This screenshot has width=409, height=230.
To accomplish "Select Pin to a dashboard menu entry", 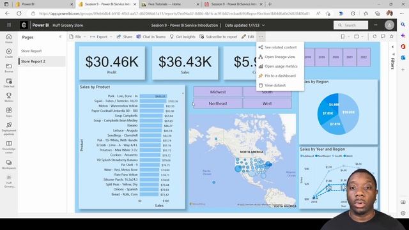I will (x=280, y=75).
